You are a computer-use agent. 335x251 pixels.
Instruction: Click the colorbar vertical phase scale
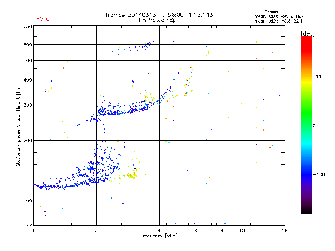(x=307, y=125)
